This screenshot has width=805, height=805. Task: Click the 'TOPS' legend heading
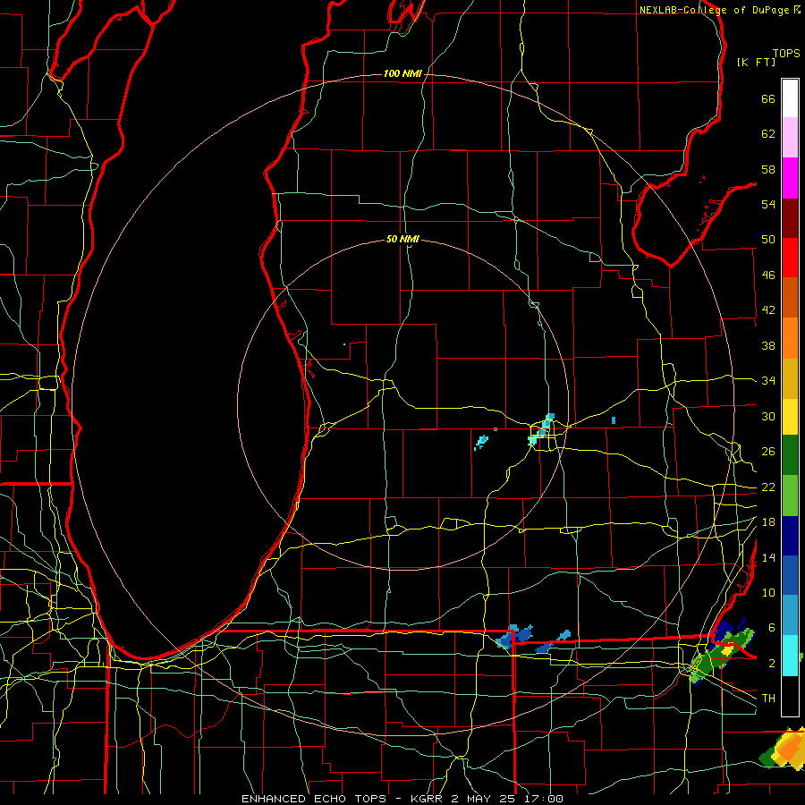click(x=786, y=53)
